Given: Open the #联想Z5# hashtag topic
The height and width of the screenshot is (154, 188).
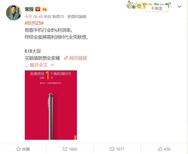Looking at the screenshot, I should coord(34,23).
